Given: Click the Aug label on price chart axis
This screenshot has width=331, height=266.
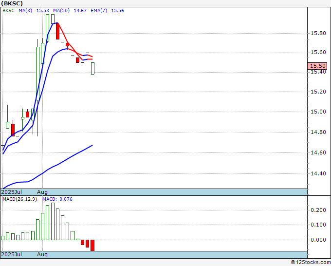Looking at the screenshot, I should 42,192.
